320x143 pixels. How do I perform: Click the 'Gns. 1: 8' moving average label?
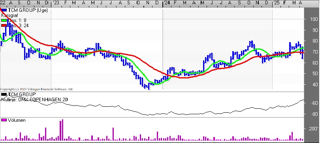click(x=17, y=20)
